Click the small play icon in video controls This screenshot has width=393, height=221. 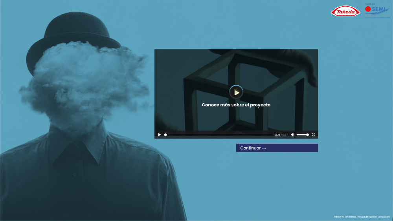point(160,135)
